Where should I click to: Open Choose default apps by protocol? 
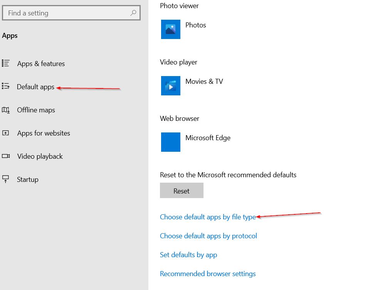(209, 236)
